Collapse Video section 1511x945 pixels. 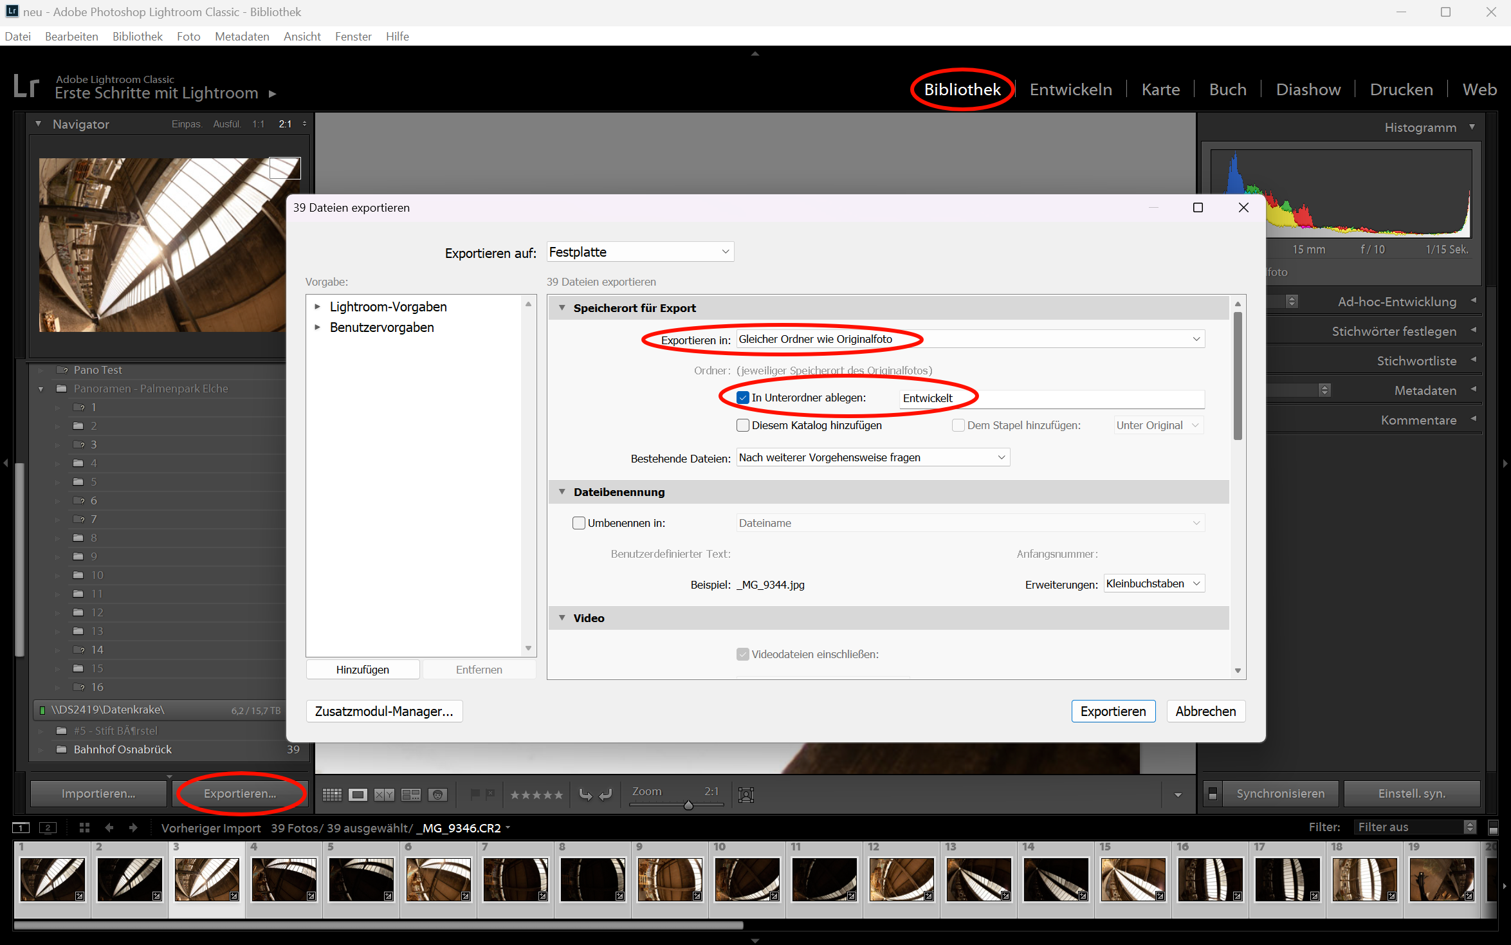click(x=562, y=618)
